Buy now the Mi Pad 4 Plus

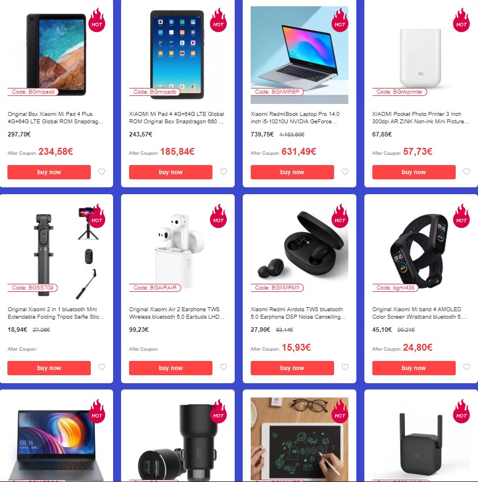[x=49, y=172]
